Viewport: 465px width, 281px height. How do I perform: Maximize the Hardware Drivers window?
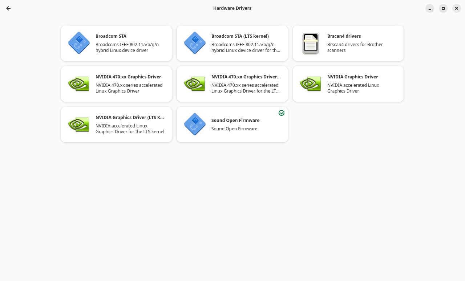point(443,8)
